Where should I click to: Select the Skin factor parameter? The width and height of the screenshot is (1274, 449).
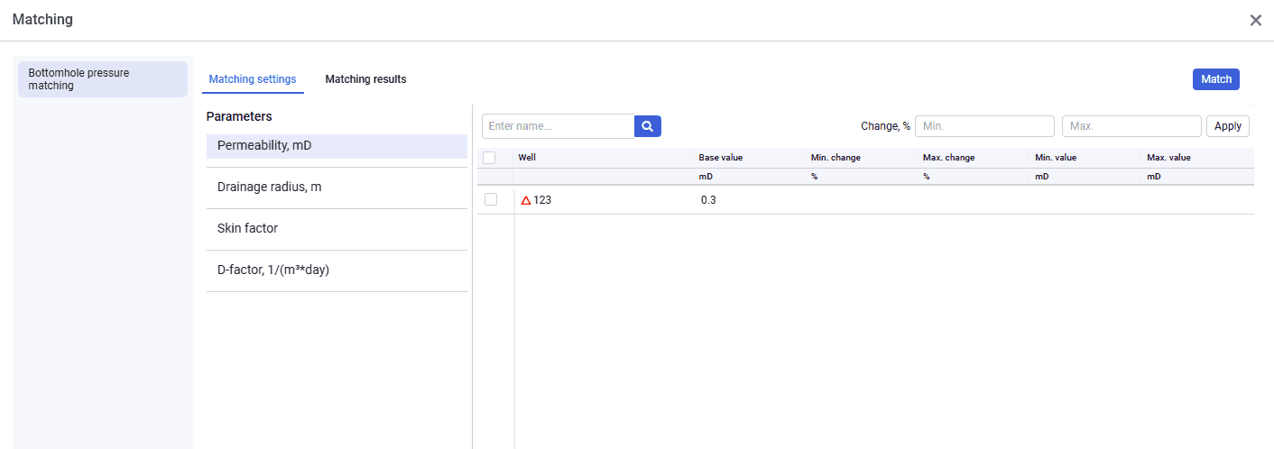tap(337, 229)
